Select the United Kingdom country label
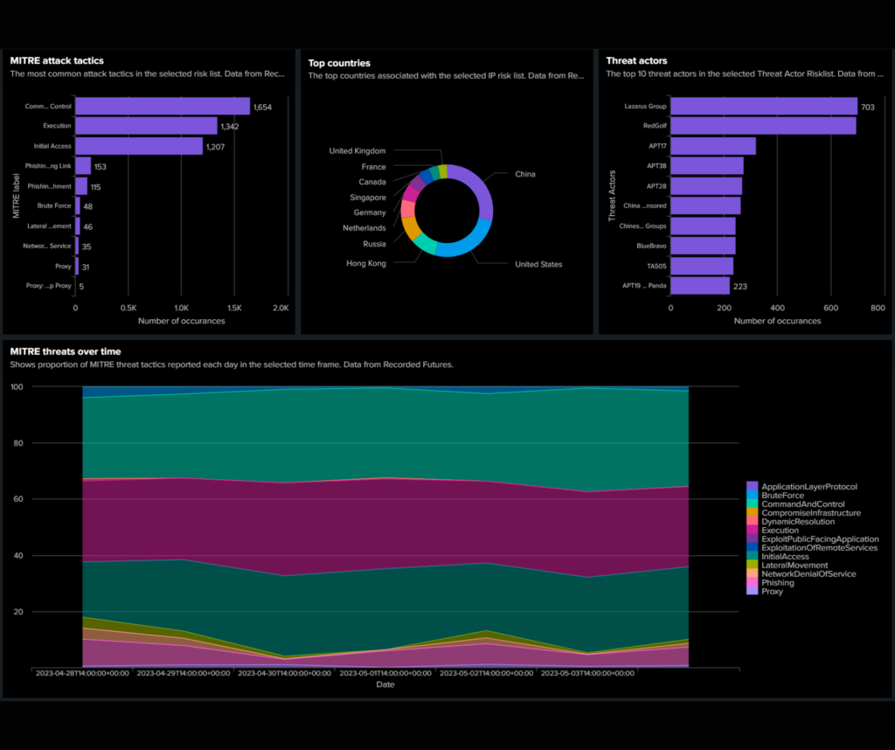The image size is (895, 750). pos(357,151)
